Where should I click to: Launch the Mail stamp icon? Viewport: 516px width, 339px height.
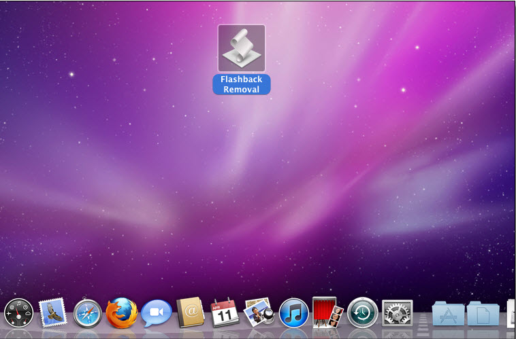coord(52,313)
